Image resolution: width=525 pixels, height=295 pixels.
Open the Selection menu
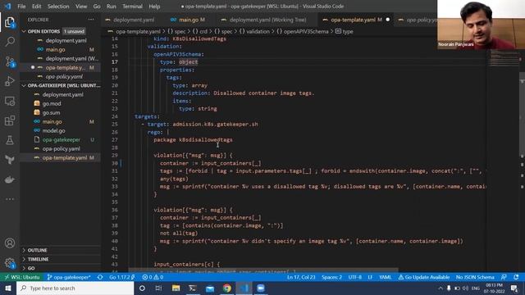pos(58,7)
